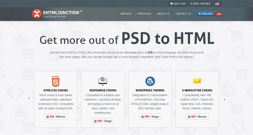Navigate to Contact Us
Screen dimensions: 253x135
click(183, 14)
